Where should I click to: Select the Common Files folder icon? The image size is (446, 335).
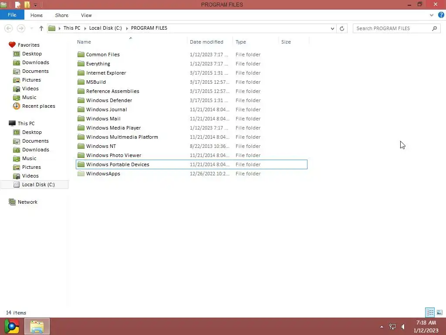(81, 55)
